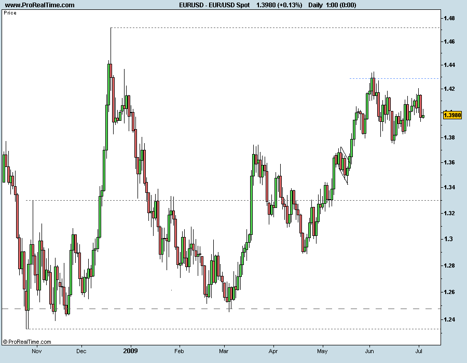Screen dimensions: 467x363
Task: Click the May date axis label
Action: pos(322,351)
